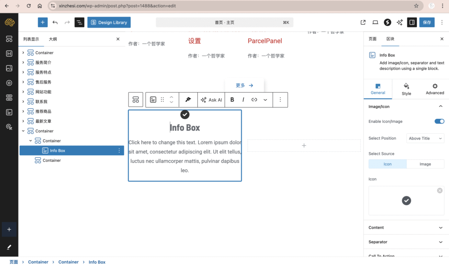Click the link icon in block toolbar
The height and width of the screenshot is (267, 449).
point(254,100)
